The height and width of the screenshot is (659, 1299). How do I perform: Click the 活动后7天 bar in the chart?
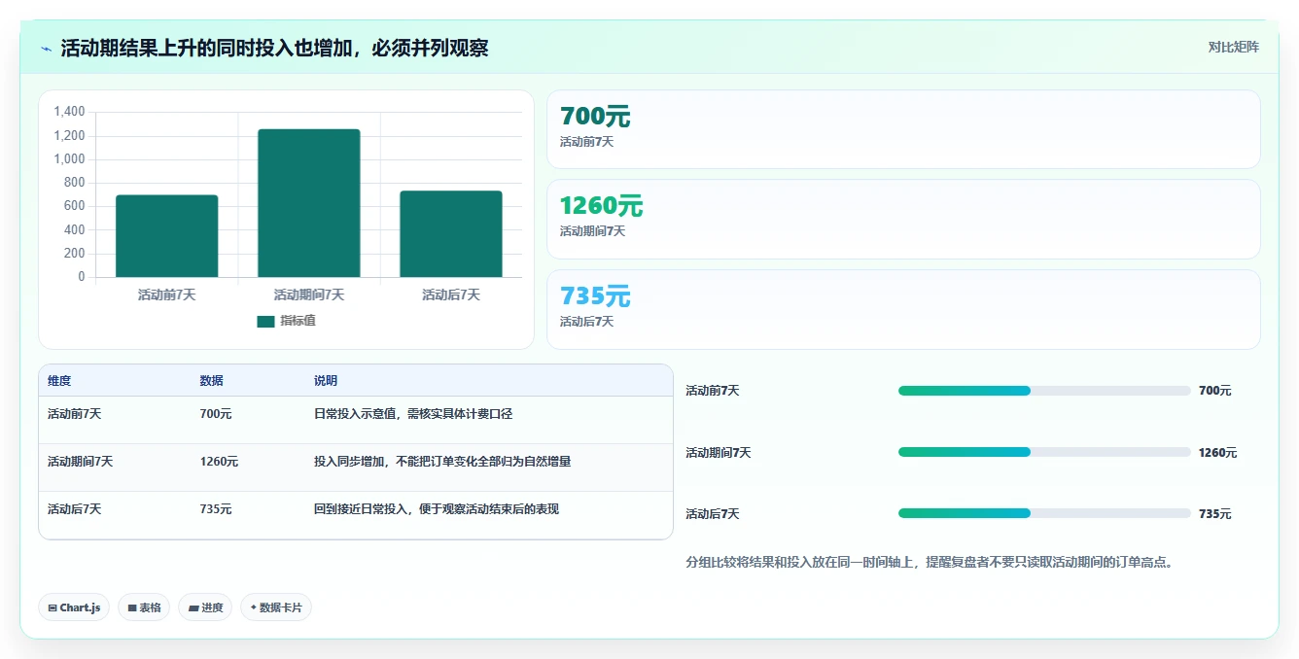pos(451,234)
